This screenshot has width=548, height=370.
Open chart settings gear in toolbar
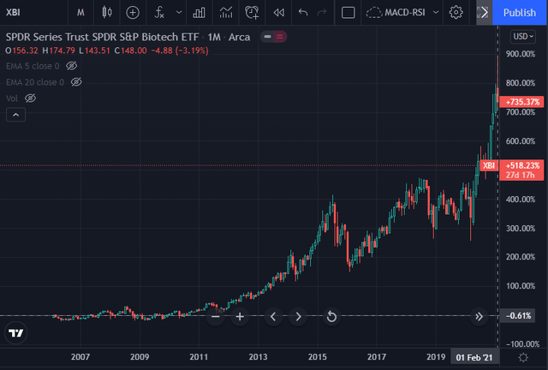pyautogui.click(x=456, y=13)
